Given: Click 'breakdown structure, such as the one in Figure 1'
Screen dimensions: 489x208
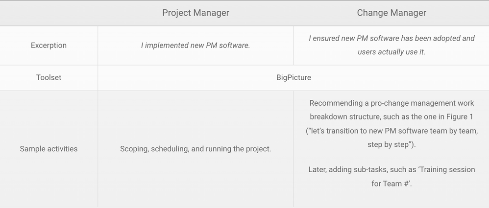Looking at the screenshot, I should tap(391, 117).
